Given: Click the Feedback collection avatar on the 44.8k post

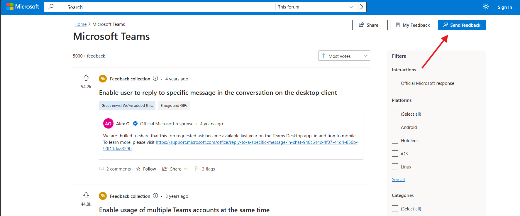Looking at the screenshot, I should (x=103, y=196).
